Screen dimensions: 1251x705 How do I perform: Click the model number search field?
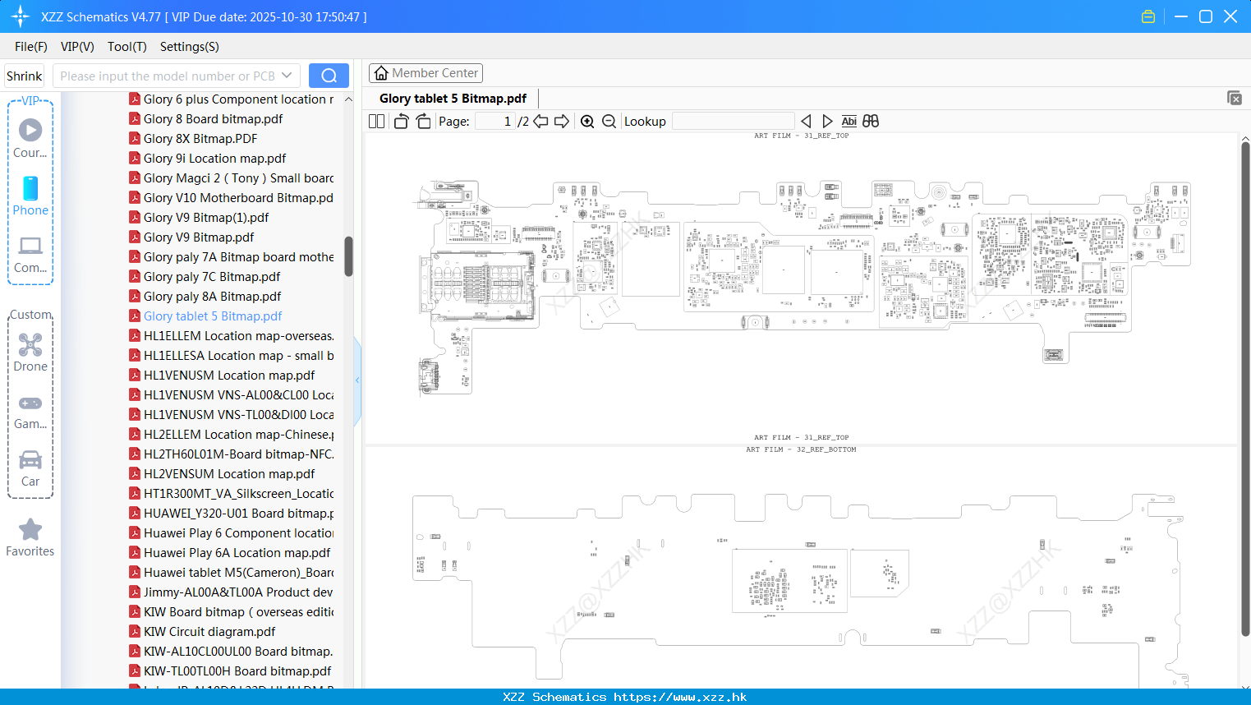168,76
